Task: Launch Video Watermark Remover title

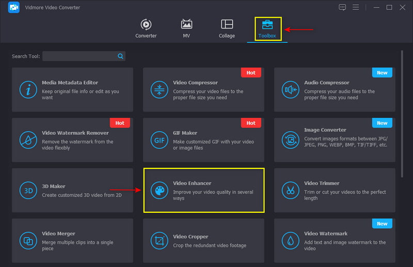Action: coord(75,133)
